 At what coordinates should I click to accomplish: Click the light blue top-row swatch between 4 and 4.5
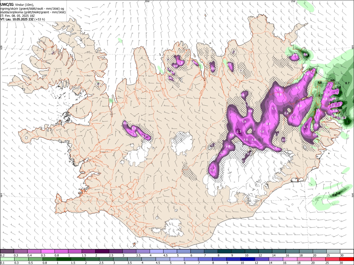(157, 251)
